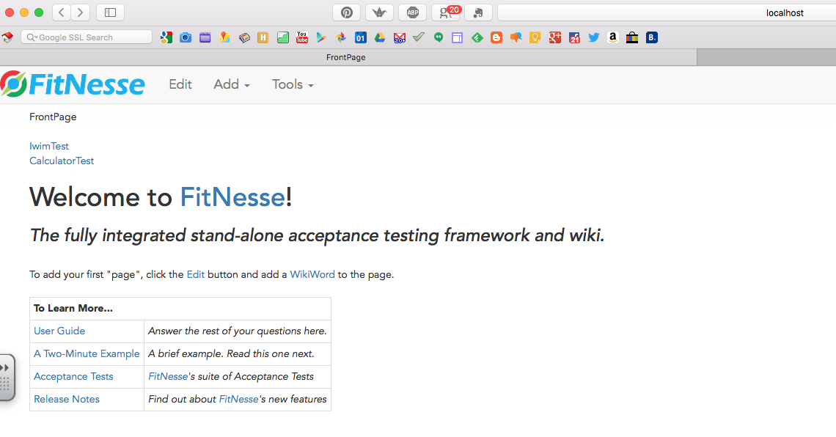836x437 pixels.
Task: Open the Google Play bookmark icon
Action: (x=321, y=37)
